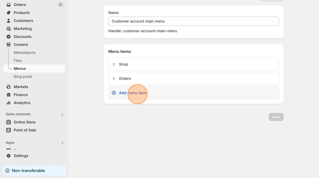Click the Products tag icon
This screenshot has width=319, height=178.
[x=9, y=13]
